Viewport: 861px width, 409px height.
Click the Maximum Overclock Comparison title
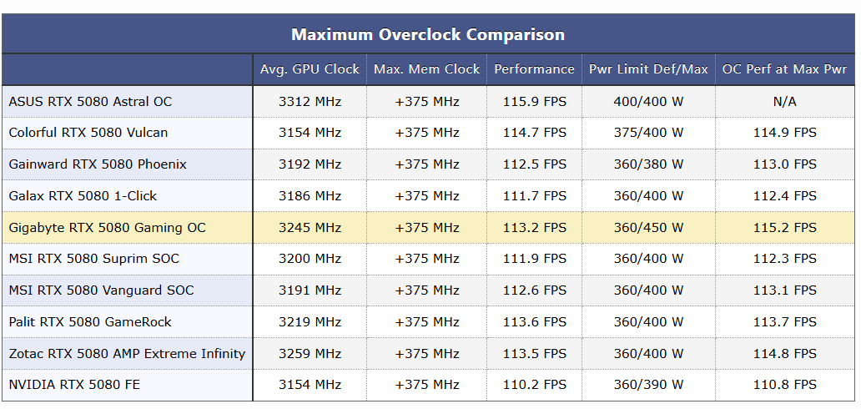(428, 34)
